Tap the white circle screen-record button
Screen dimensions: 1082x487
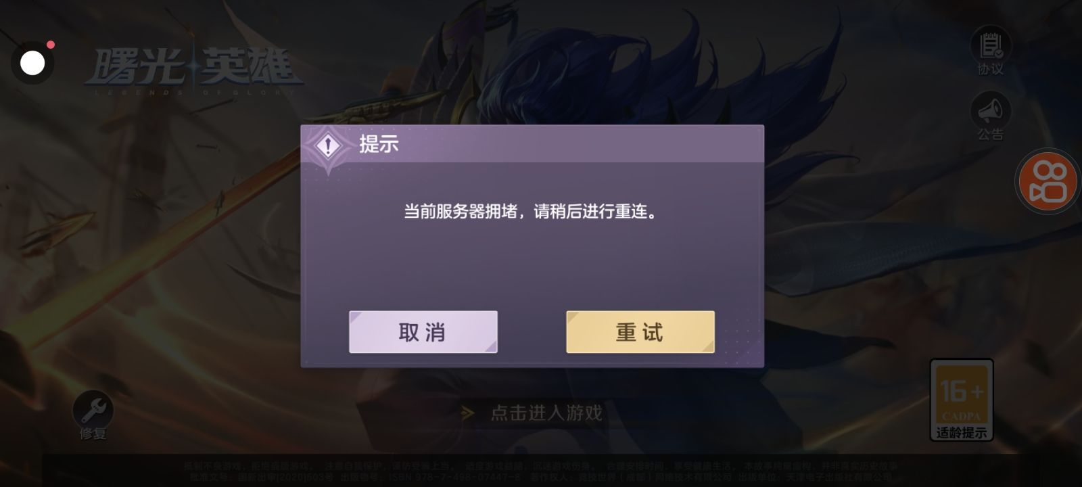(x=32, y=63)
